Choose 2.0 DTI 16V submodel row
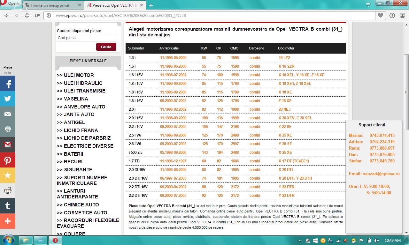409x245 pixels. 235,178
